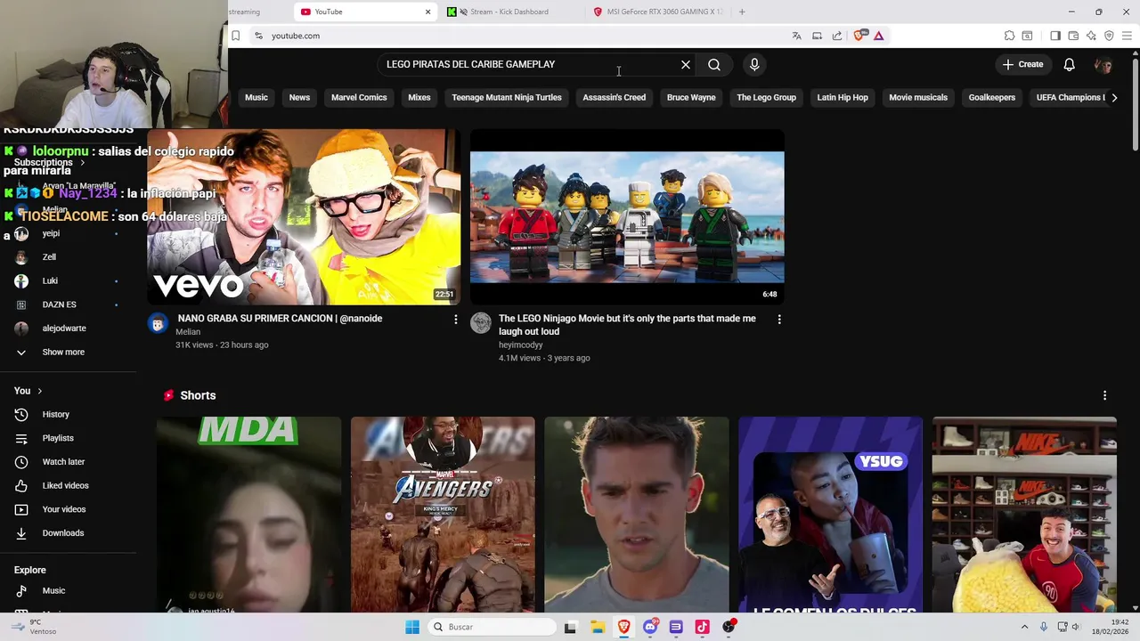Open File Explorer from the taskbar
Viewport: 1140px width, 641px height.
pos(597,627)
